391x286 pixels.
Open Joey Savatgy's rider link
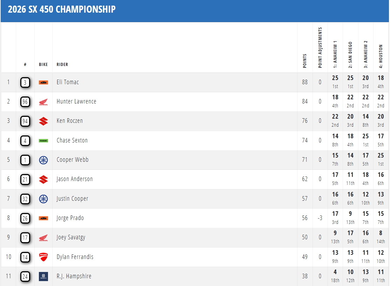(71, 237)
